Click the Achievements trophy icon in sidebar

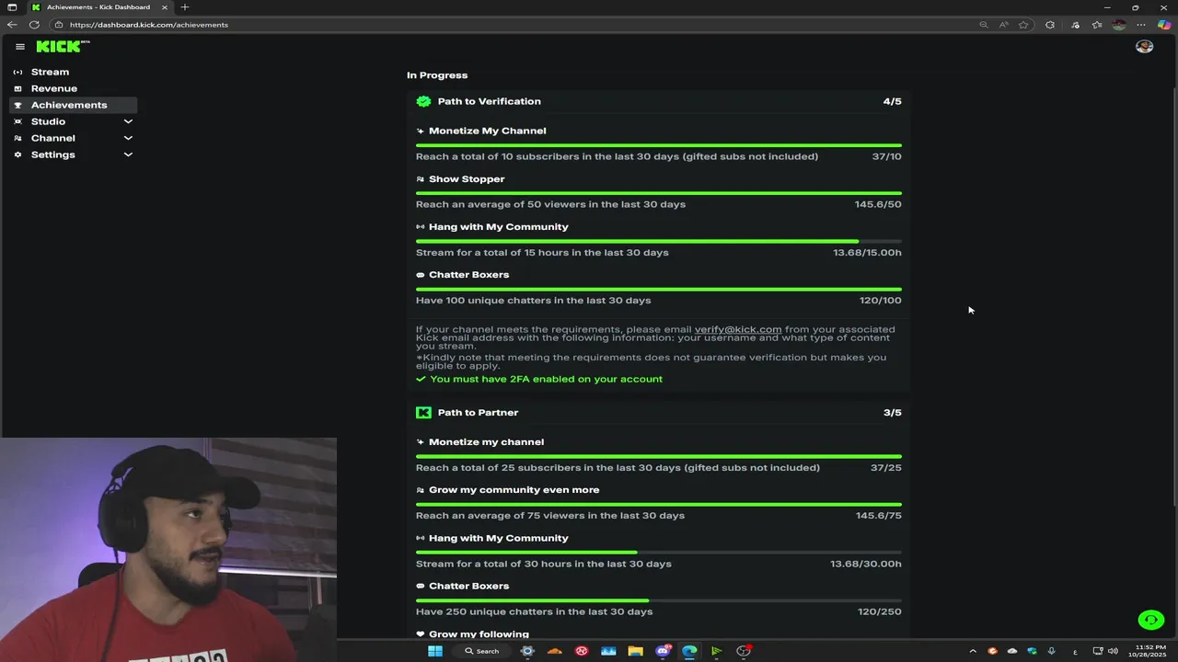click(x=17, y=105)
